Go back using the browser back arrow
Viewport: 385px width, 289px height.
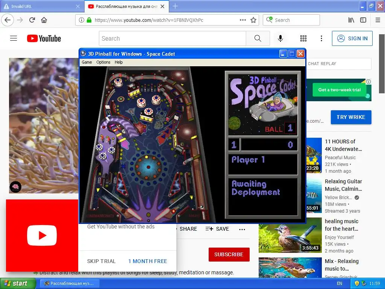[8, 20]
